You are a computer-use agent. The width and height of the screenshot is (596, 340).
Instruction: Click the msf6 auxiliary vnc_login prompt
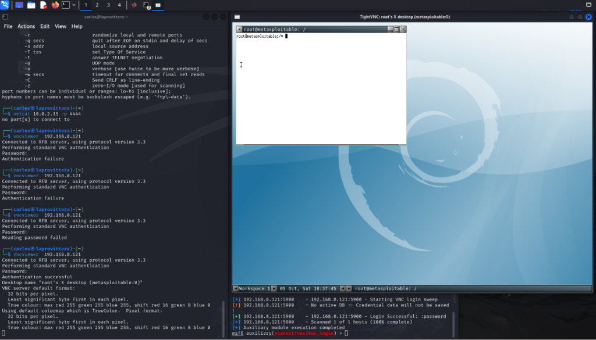tap(290, 333)
